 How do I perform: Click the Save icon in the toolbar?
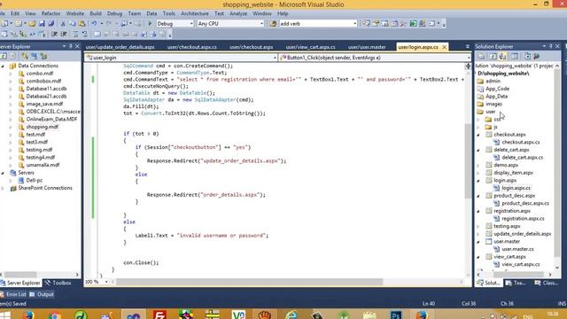[42, 24]
